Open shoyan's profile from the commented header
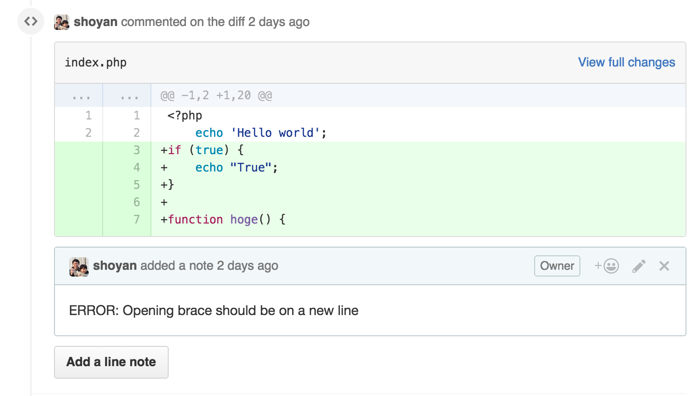The height and width of the screenshot is (396, 699). click(x=95, y=22)
